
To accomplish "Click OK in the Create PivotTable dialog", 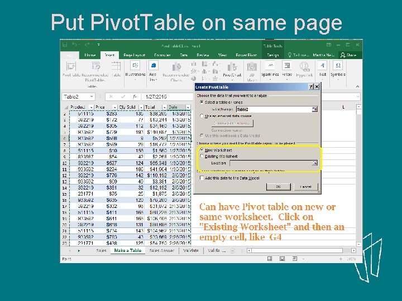I will [x=279, y=187].
